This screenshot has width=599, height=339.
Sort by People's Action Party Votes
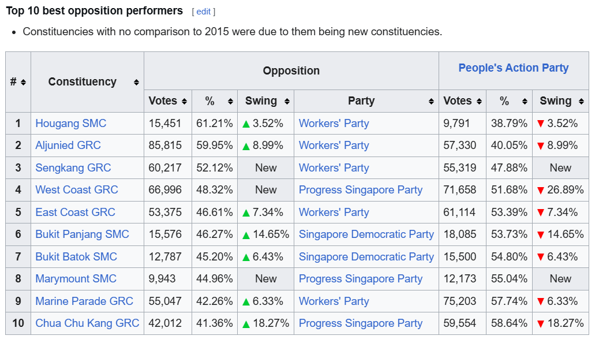(479, 101)
